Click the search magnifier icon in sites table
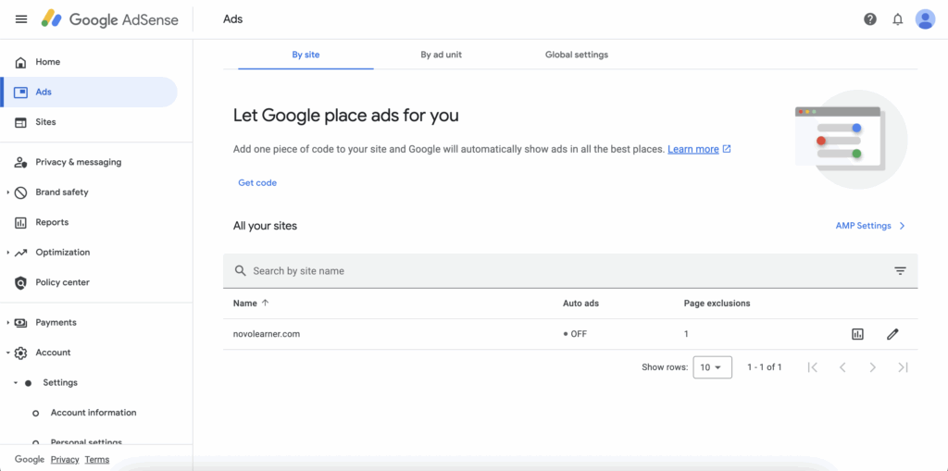Screen dimensions: 948x471 click(x=240, y=271)
